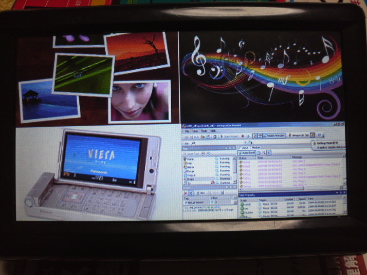Click the open folder icon in the toolbar
Screen dimensions: 367x275
pos(203,136)
